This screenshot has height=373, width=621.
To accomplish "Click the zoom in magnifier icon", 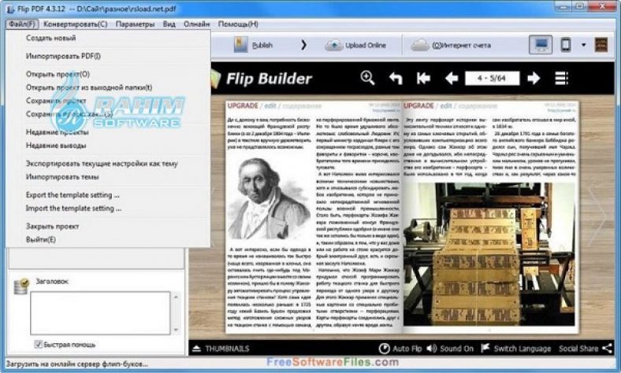I will [367, 78].
